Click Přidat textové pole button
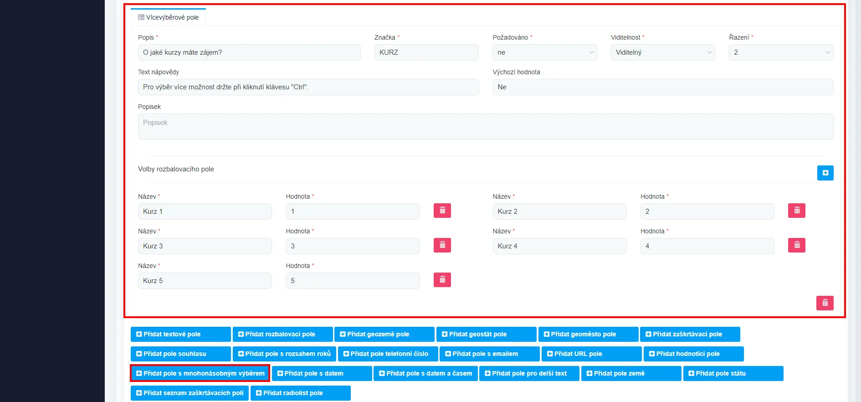Viewport: 861px width, 402px height. tap(180, 334)
